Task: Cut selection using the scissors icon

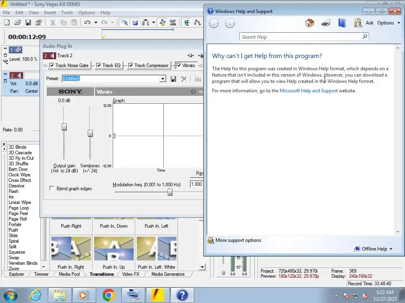Action: tap(53, 22)
